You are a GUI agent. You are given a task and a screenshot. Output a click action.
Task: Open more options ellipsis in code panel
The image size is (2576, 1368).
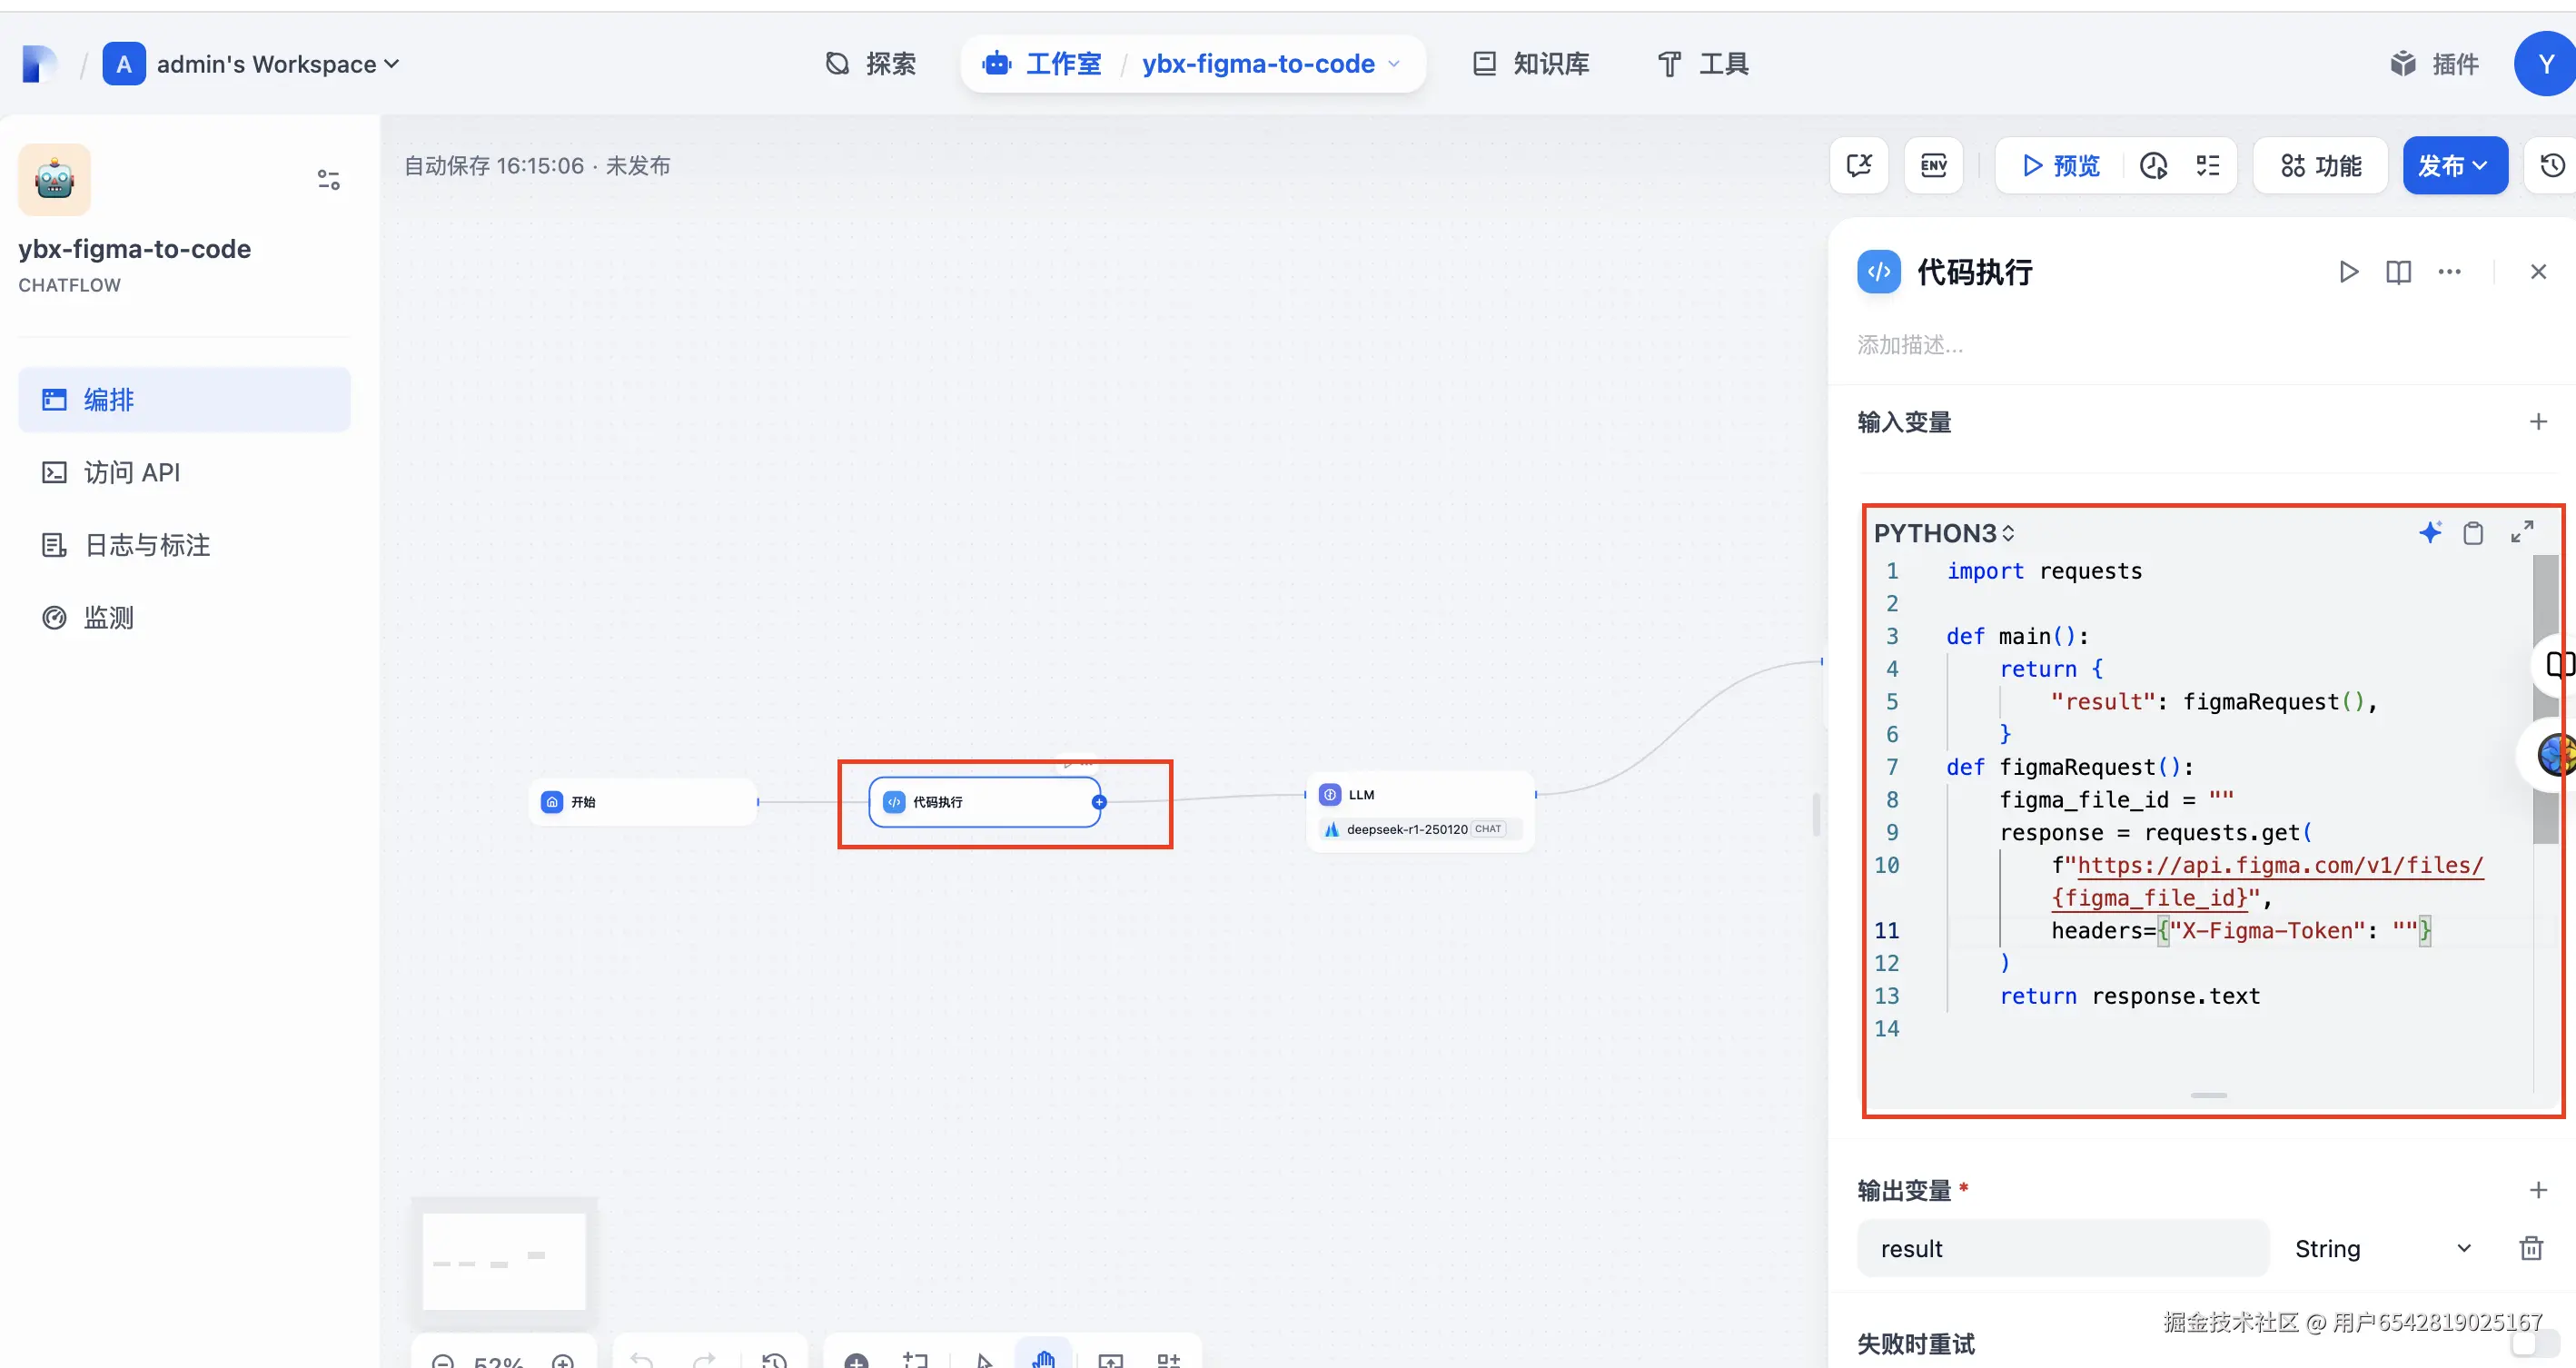point(2449,272)
